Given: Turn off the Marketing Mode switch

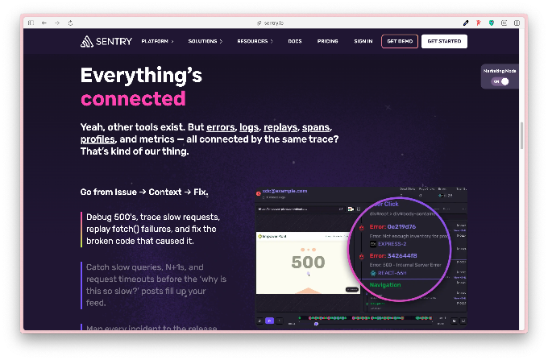Looking at the screenshot, I should (x=500, y=81).
